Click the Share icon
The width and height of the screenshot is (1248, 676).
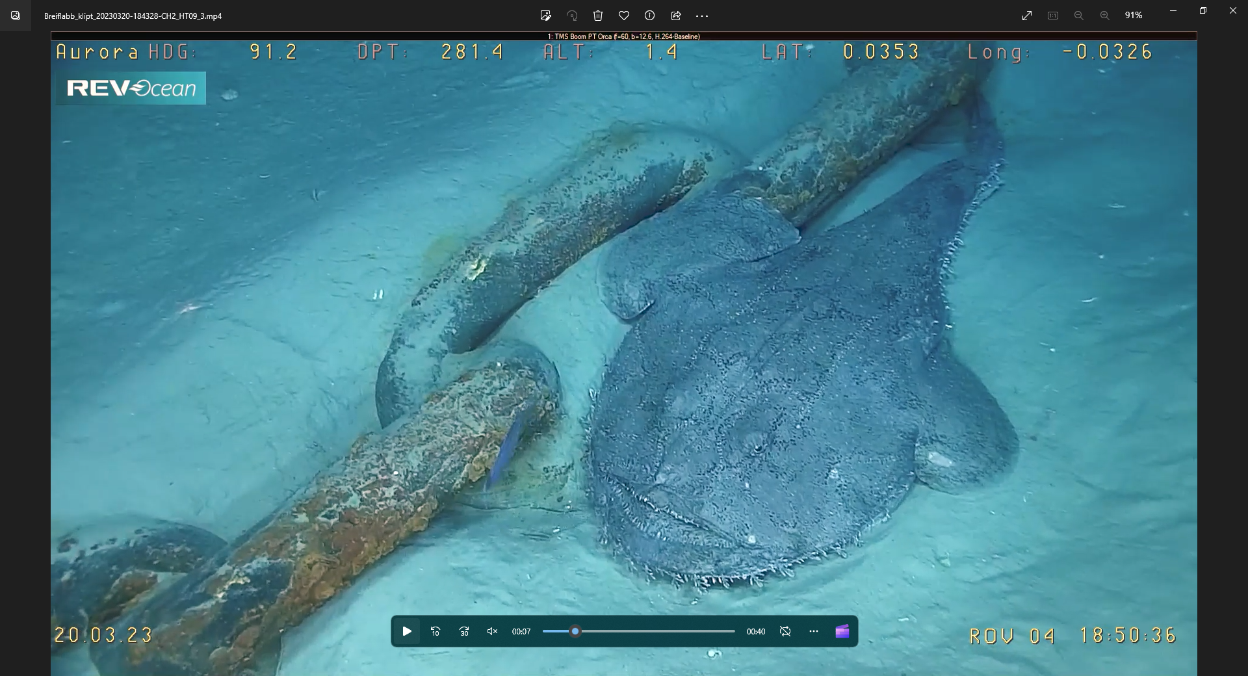click(x=676, y=16)
